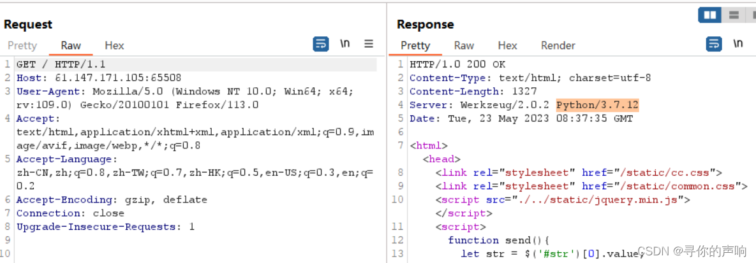The image size is (756, 263).
Task: Click the Date response header line
Action: pos(521,118)
